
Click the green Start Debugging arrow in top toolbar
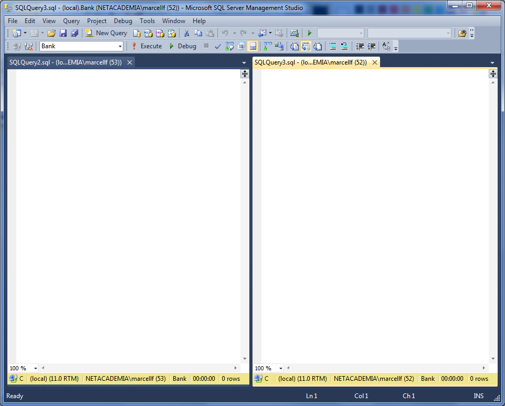310,33
